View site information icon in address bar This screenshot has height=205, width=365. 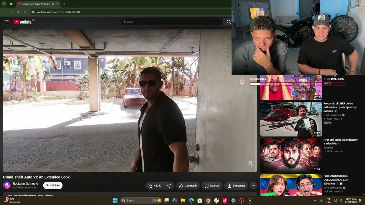pyautogui.click(x=33, y=12)
